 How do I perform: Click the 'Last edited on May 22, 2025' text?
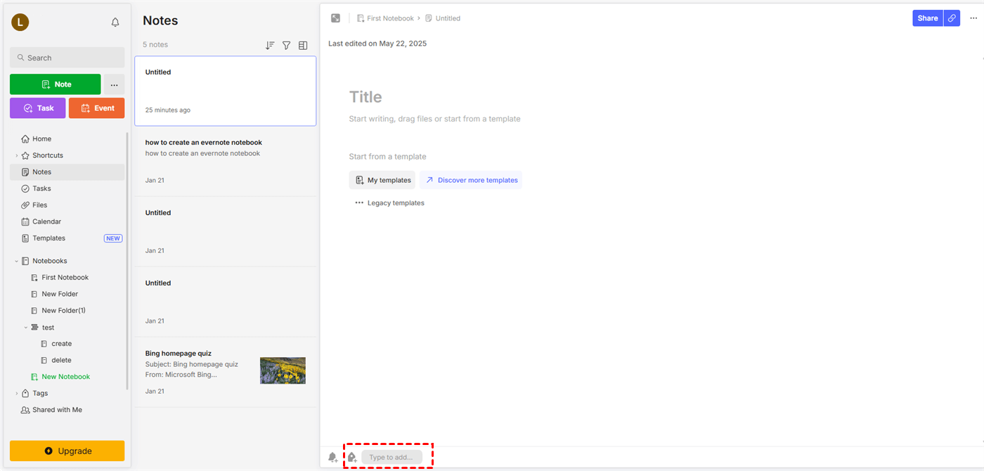pyautogui.click(x=377, y=44)
